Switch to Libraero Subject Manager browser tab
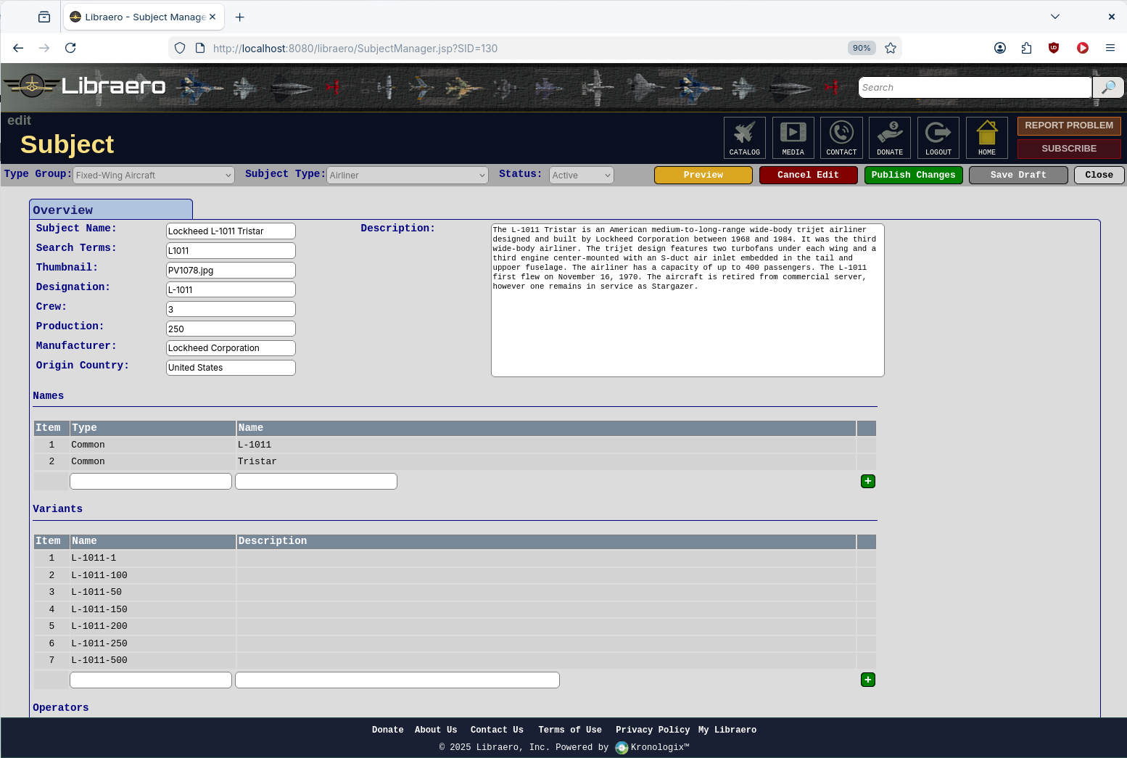 click(x=138, y=17)
